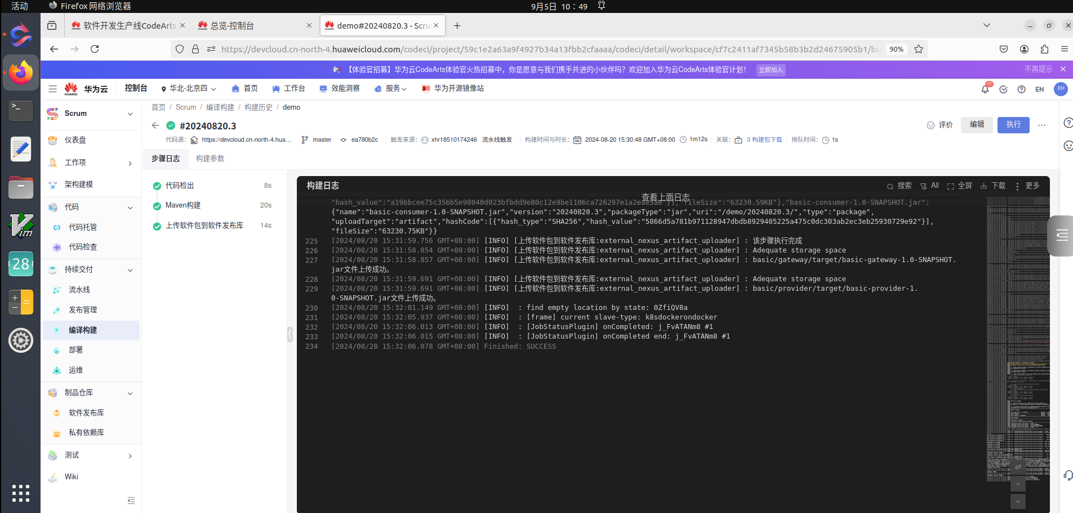Click the 编辑 edit button
This screenshot has width=1073, height=513.
[977, 124]
